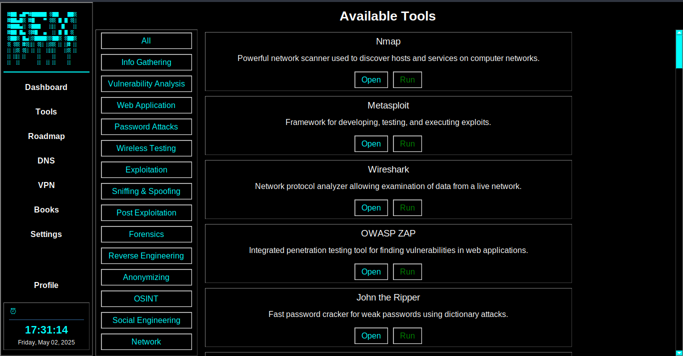Open Settings from the sidebar
The height and width of the screenshot is (356, 683).
pos(46,234)
